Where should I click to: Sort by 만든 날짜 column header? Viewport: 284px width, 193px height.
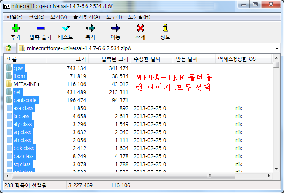(194, 59)
